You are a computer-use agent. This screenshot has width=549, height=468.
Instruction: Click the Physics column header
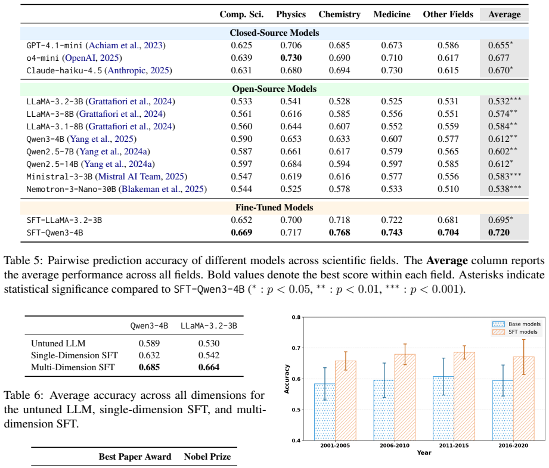click(291, 14)
